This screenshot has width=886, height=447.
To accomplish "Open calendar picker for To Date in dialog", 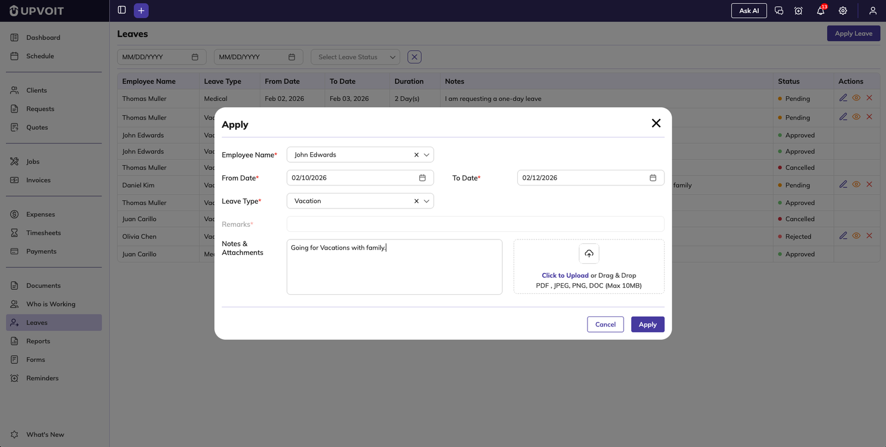I will click(x=653, y=178).
